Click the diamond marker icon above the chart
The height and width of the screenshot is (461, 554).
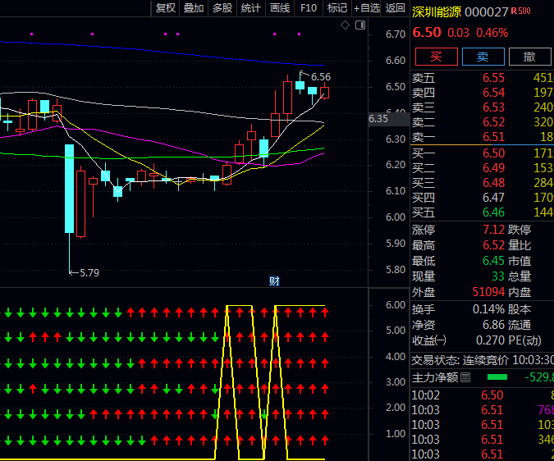(346, 26)
